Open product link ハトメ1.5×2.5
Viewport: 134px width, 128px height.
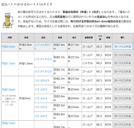pos(43,59)
